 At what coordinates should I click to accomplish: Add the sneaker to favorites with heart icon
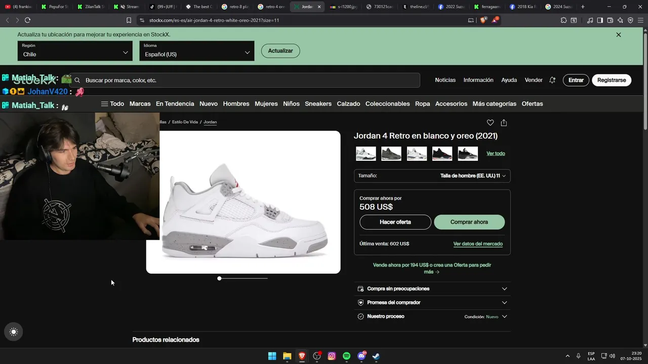coord(490,122)
